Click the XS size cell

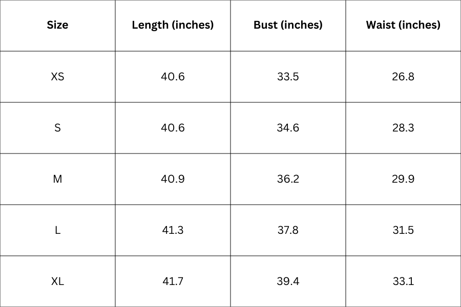coord(57,77)
